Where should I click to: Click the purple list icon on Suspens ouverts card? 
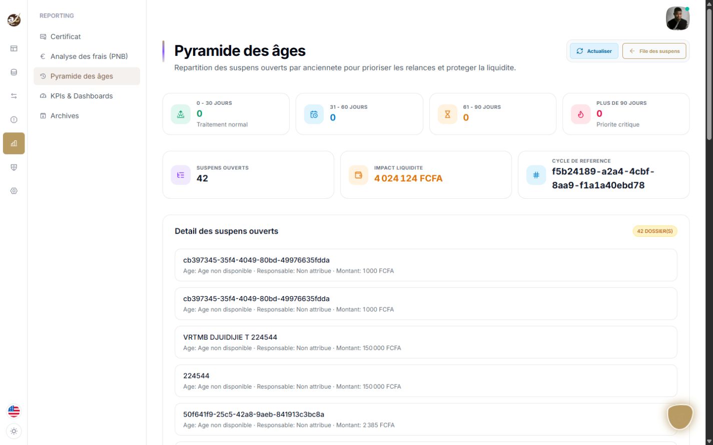(181, 175)
